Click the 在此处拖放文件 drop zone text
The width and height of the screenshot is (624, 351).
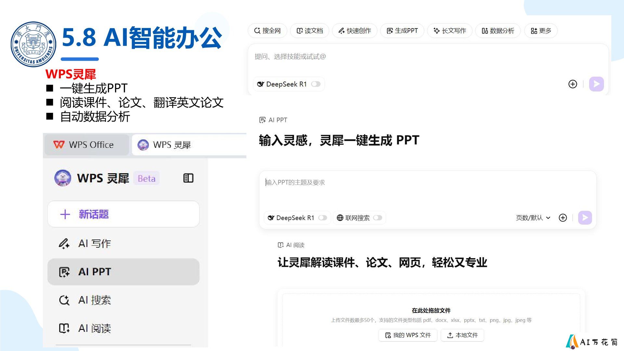(x=431, y=310)
